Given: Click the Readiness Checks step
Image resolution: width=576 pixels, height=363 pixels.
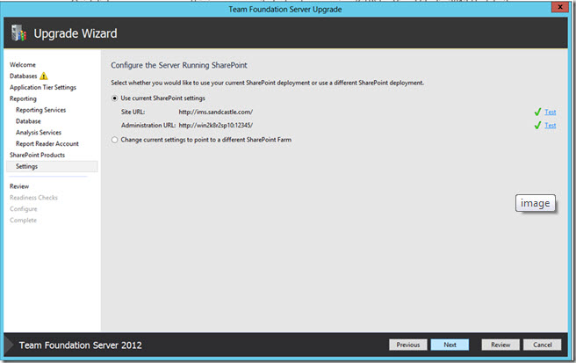Looking at the screenshot, I should click(x=33, y=198).
